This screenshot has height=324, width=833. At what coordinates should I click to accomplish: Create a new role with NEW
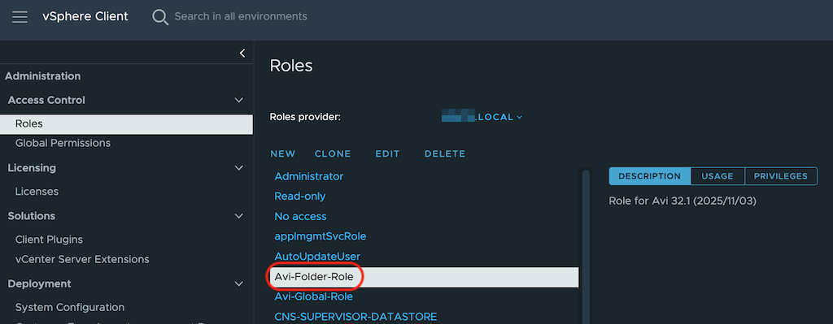coord(282,153)
